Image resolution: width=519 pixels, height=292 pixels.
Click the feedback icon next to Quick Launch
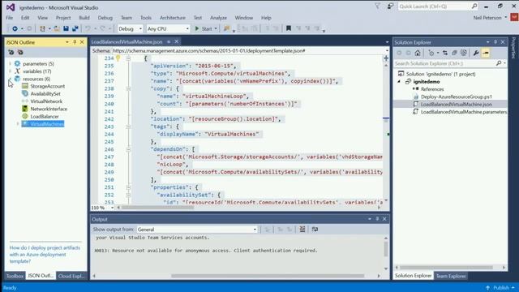pos(390,6)
